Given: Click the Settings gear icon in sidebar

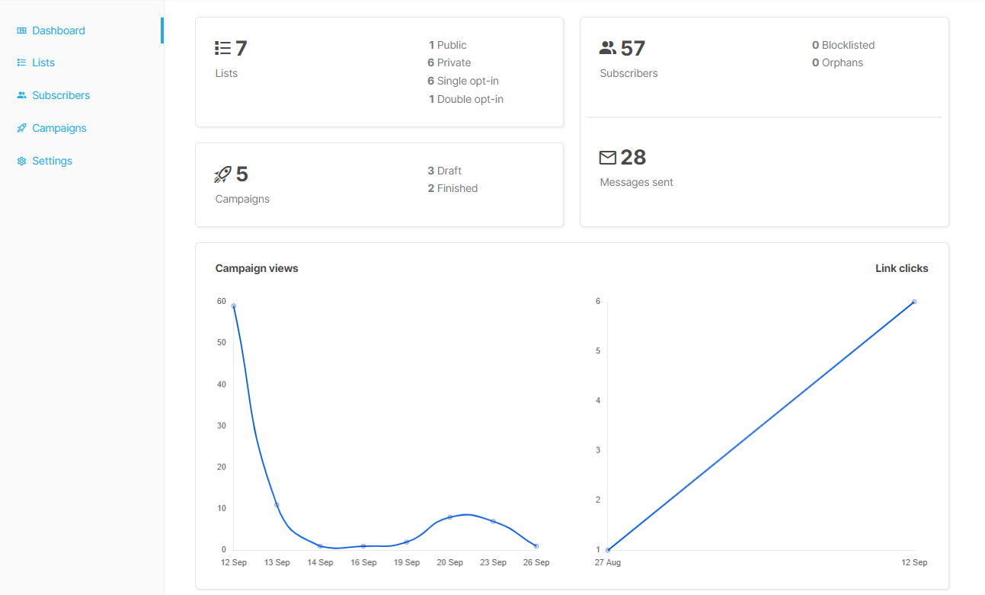Looking at the screenshot, I should point(21,161).
